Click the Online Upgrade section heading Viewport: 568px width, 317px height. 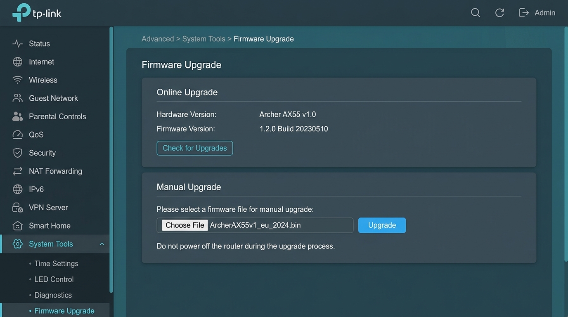pyautogui.click(x=187, y=92)
